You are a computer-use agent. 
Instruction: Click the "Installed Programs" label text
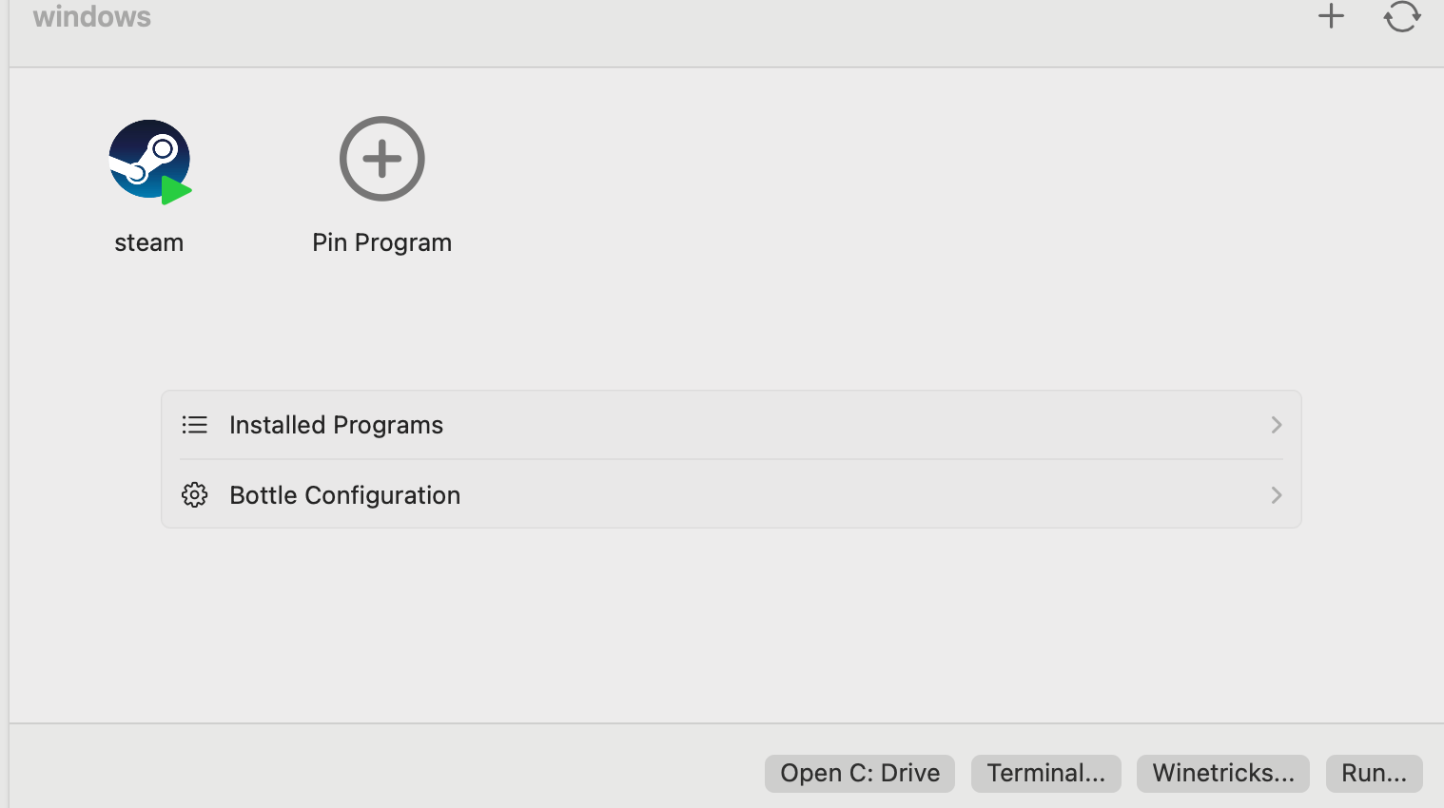point(336,425)
